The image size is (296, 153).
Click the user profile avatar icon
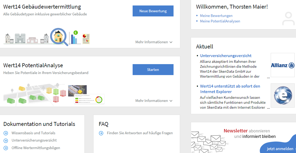288,19
